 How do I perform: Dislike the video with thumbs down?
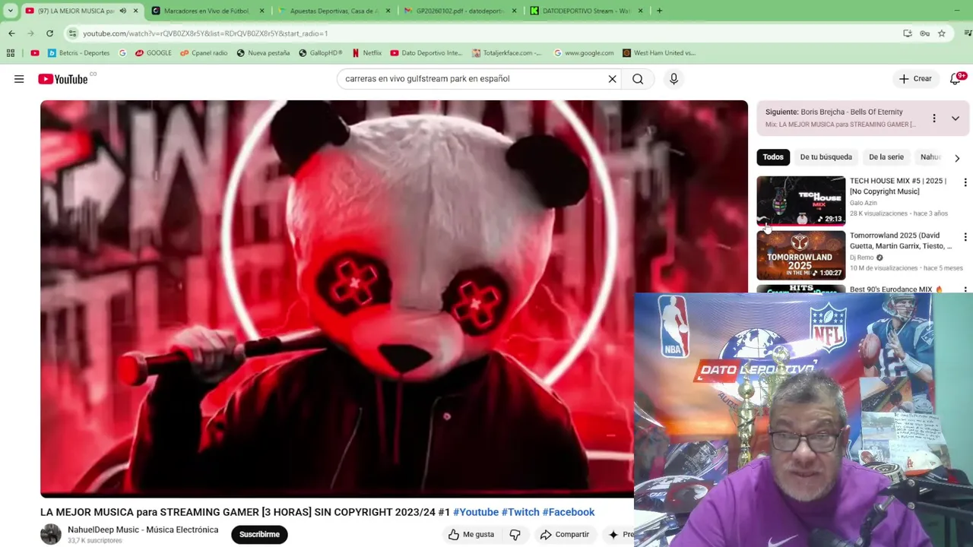tap(515, 535)
